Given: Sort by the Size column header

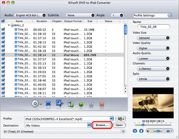Looking at the screenshot, I should (x=90, y=21).
